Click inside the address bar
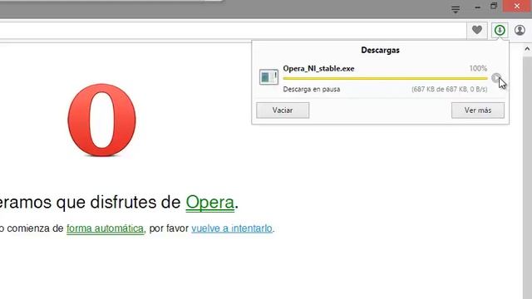The width and height of the screenshot is (532, 299). 231,31
